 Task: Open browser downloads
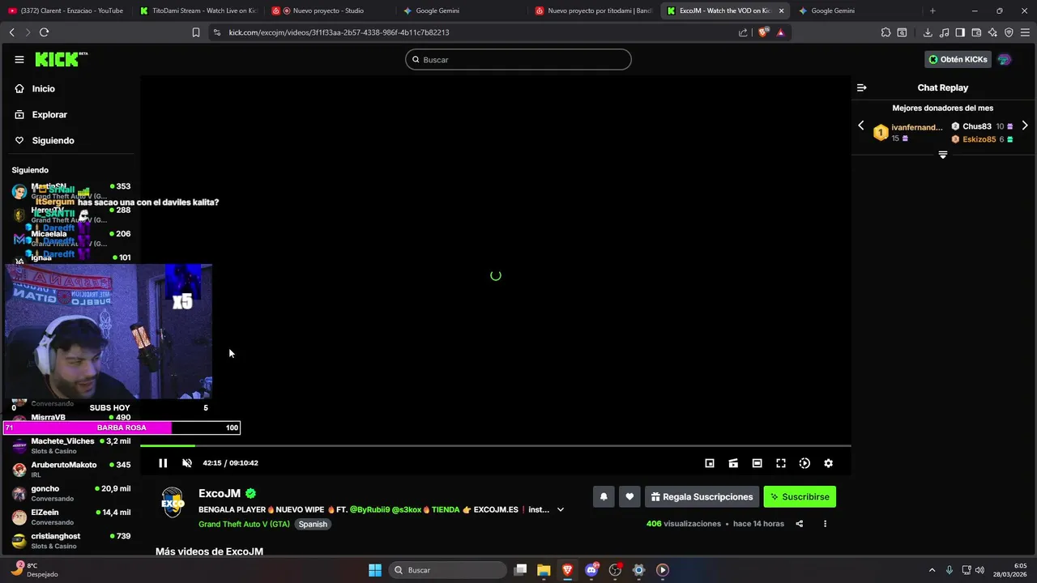point(928,32)
